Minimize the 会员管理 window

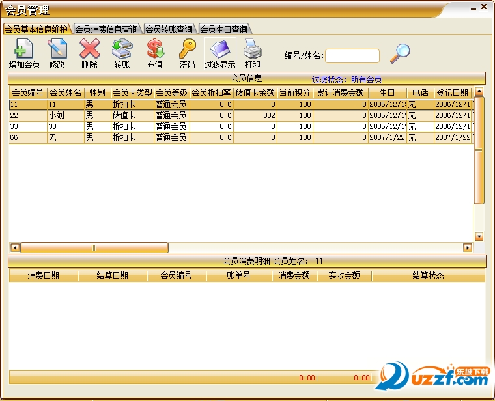click(x=474, y=8)
